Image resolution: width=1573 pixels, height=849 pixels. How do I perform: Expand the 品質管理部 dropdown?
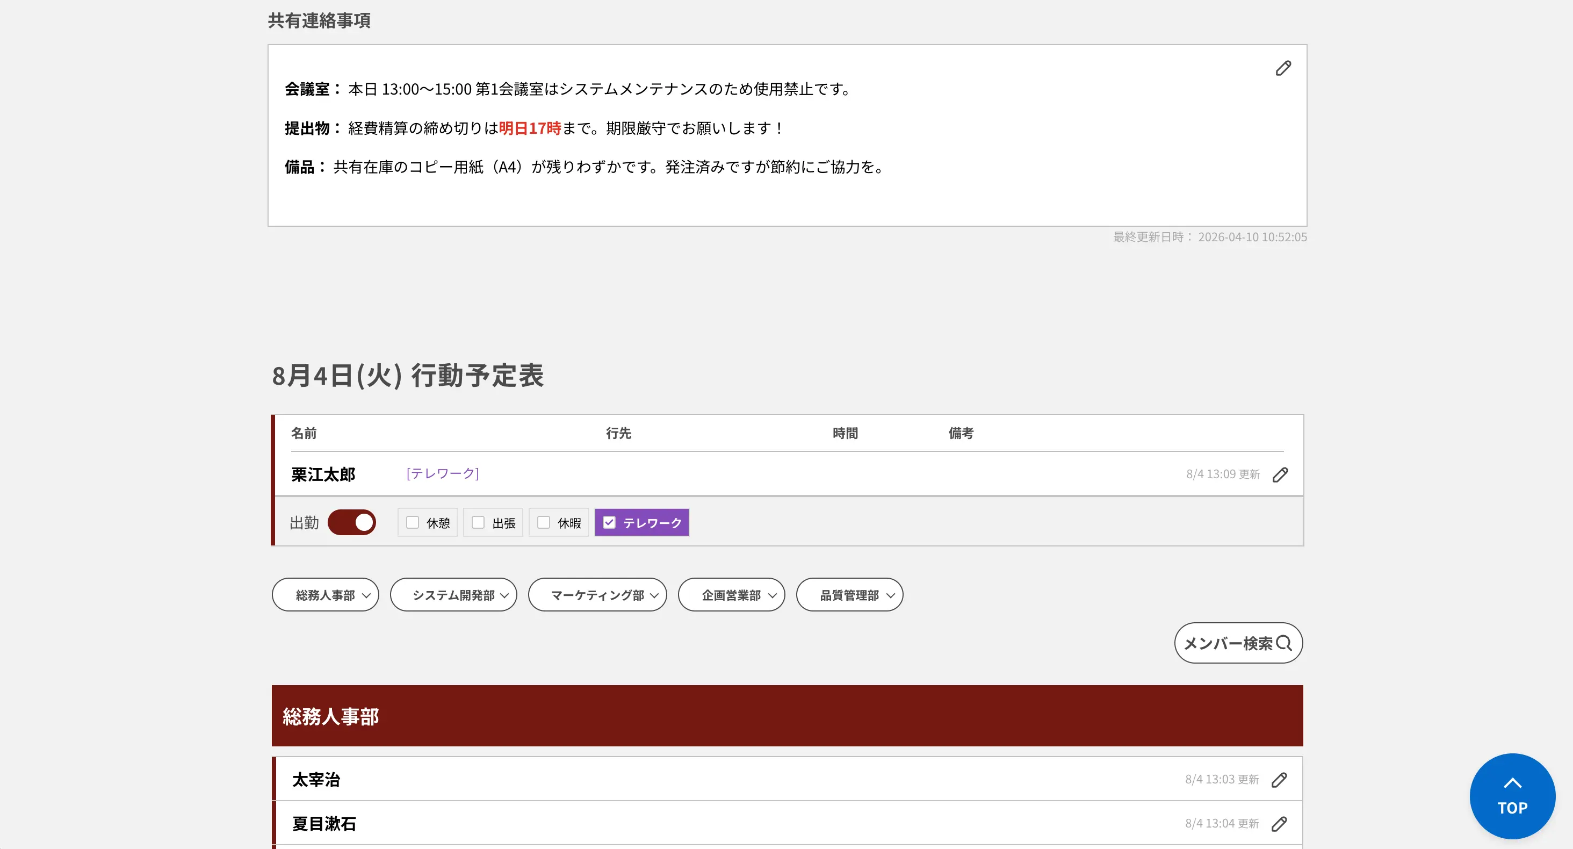point(850,595)
